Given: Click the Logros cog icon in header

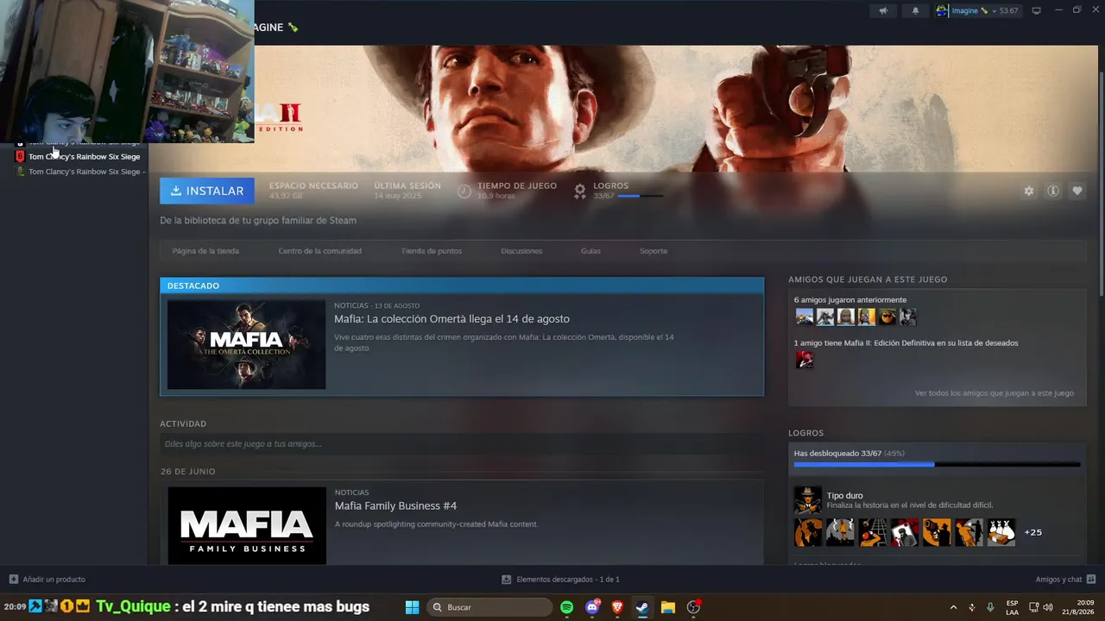Looking at the screenshot, I should pyautogui.click(x=580, y=191).
